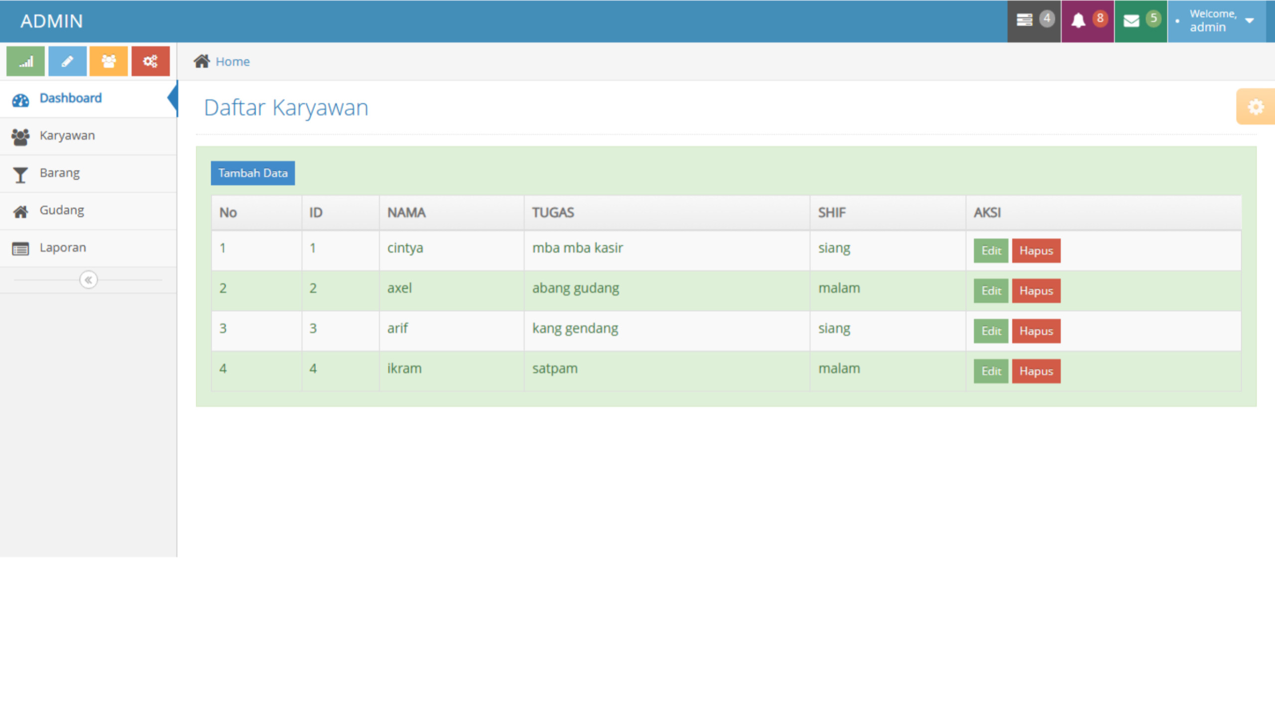Select the cintya name cell
The width and height of the screenshot is (1275, 717).
(451, 250)
